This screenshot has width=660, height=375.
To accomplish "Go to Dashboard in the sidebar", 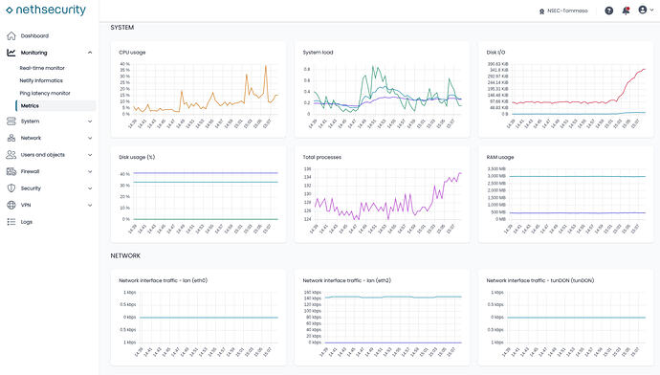I will point(35,35).
